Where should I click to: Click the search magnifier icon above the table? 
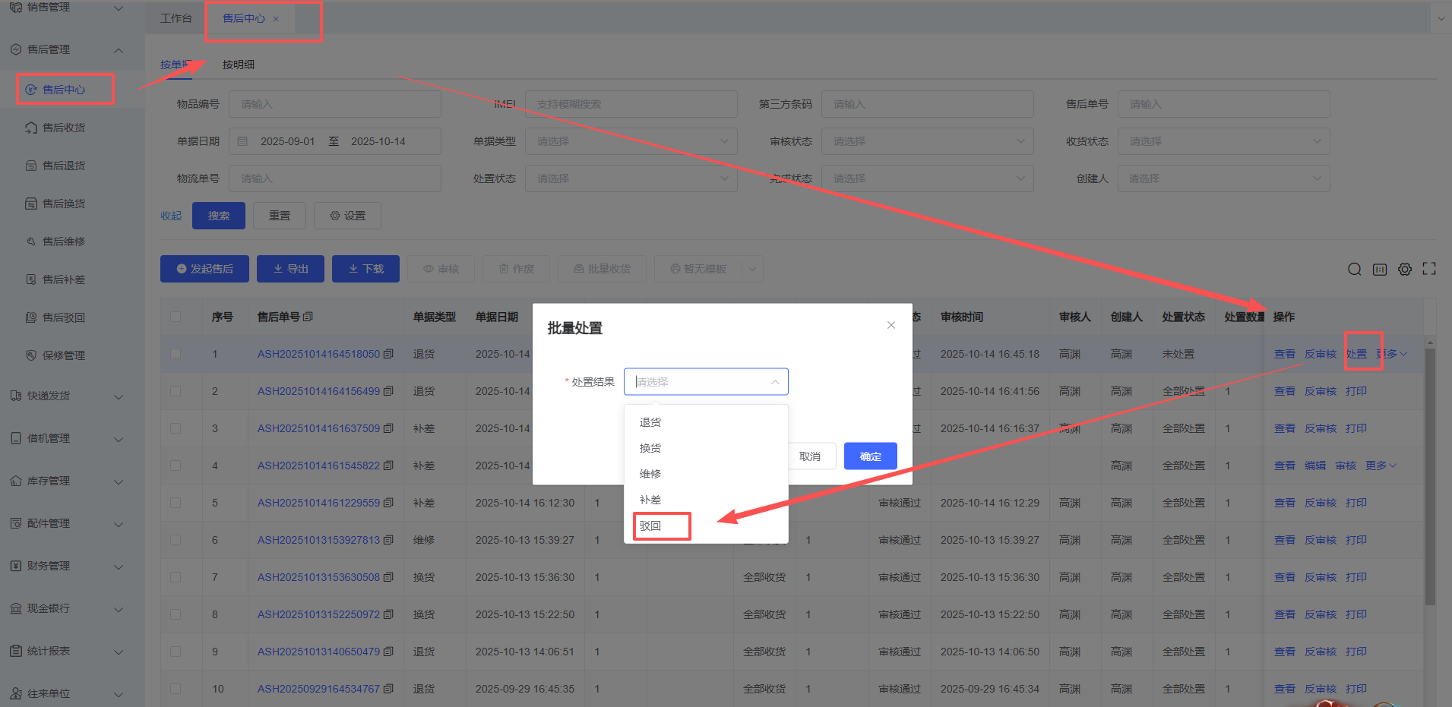[x=1354, y=270]
